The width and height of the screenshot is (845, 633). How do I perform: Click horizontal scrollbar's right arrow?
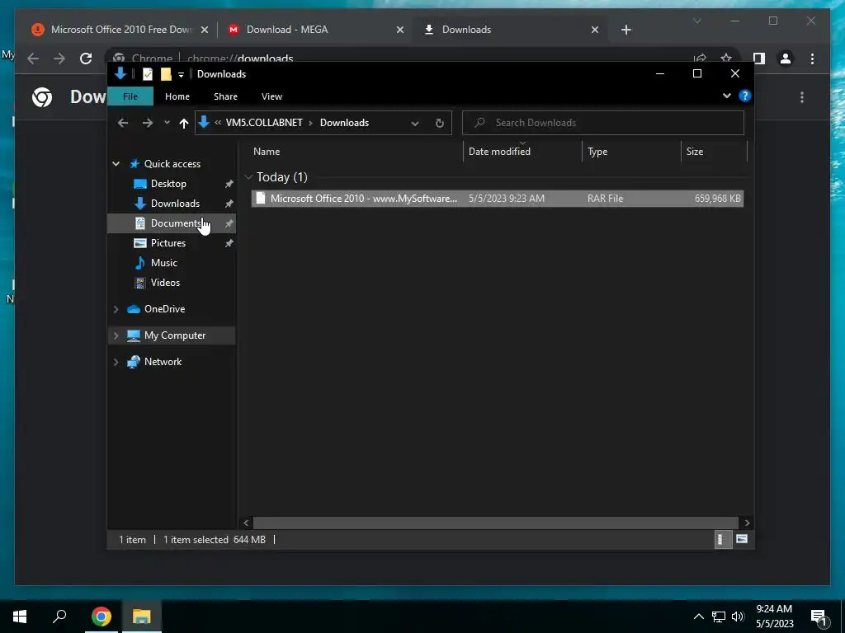tap(747, 523)
